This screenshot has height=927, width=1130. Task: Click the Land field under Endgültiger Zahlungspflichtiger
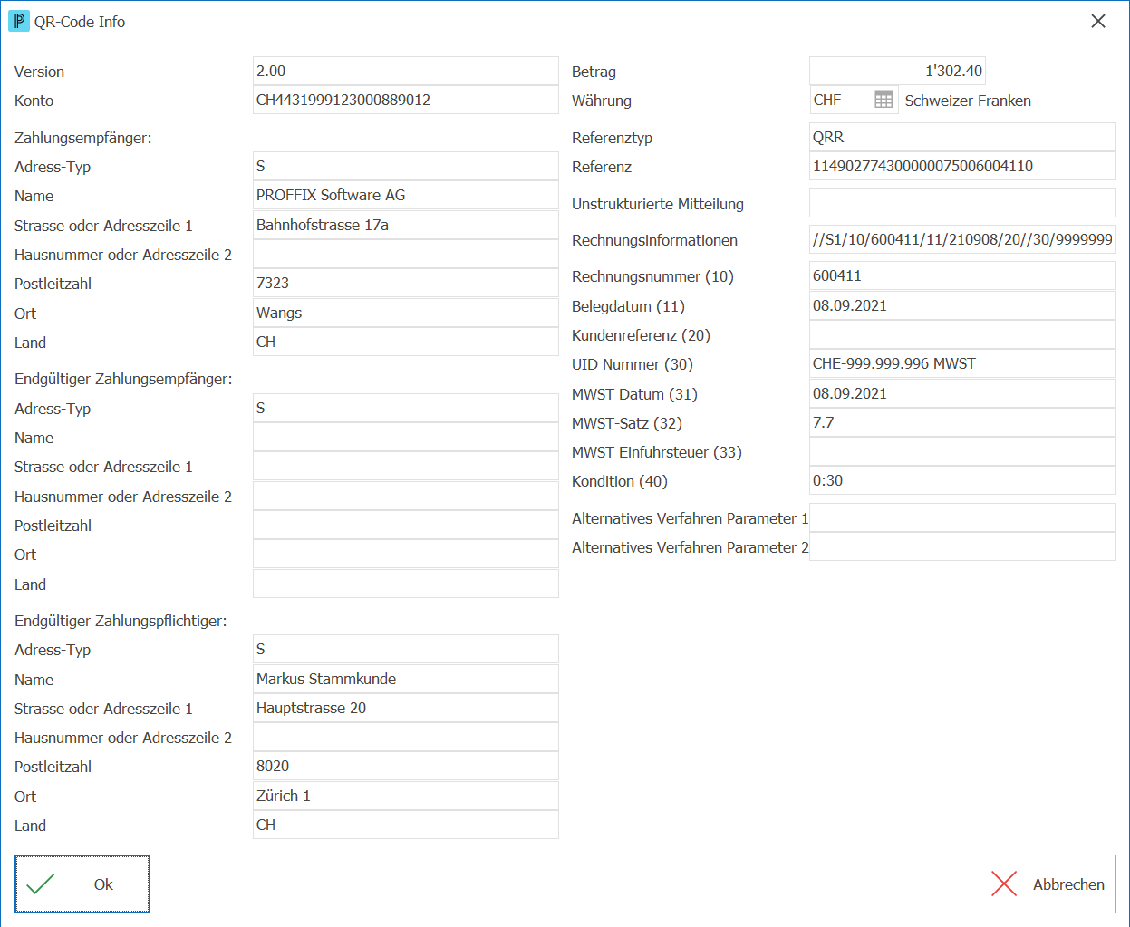point(406,825)
